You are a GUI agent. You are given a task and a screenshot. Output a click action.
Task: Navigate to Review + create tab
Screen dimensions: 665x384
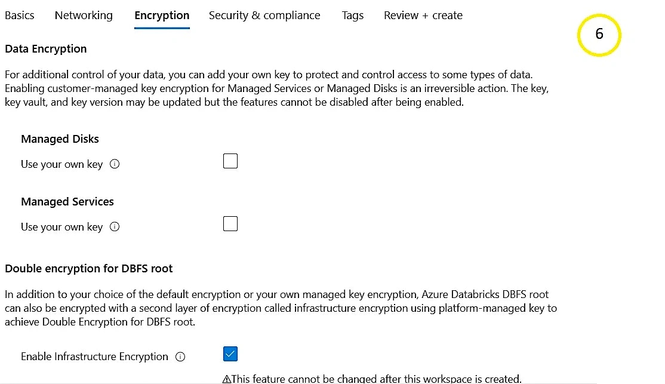click(423, 16)
